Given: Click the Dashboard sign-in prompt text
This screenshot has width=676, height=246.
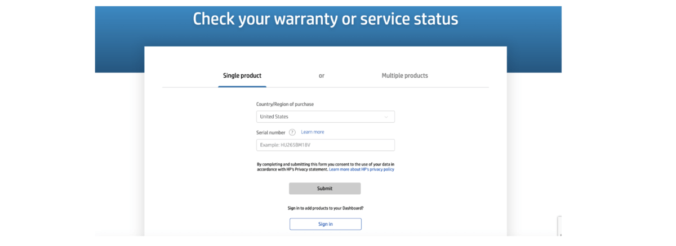Looking at the screenshot, I should pyautogui.click(x=325, y=208).
